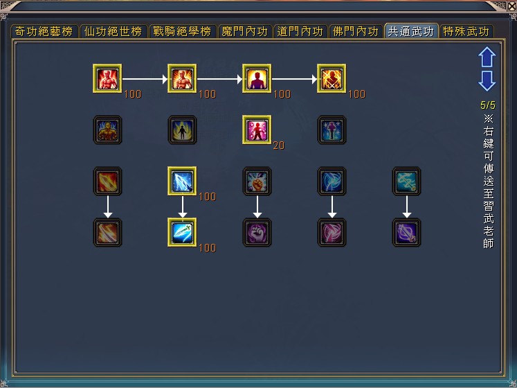This screenshot has width=517, height=388.
Task: Click the golden muscular body skill icon
Action: 107,130
